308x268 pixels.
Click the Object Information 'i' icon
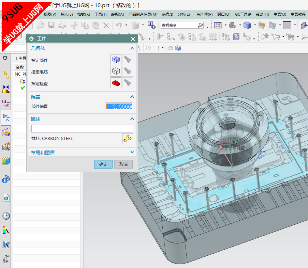(152, 25)
